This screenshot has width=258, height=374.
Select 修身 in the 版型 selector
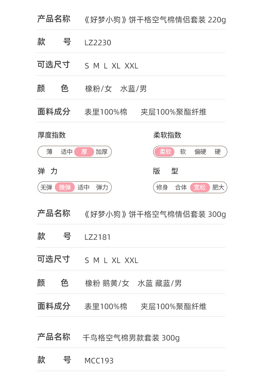click(162, 187)
